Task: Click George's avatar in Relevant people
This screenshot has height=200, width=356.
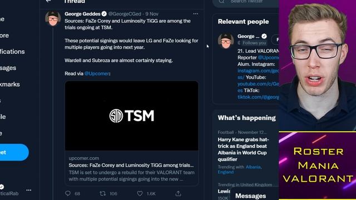Action: [x=226, y=41]
